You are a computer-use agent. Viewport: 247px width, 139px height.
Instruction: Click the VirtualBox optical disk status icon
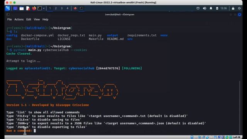click(196, 137)
